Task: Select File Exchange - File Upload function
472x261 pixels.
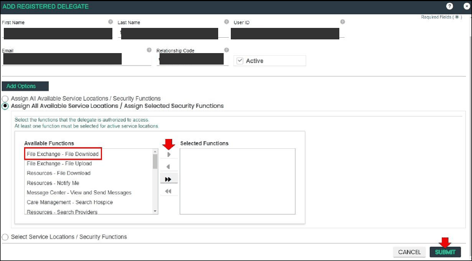Action: coord(59,164)
